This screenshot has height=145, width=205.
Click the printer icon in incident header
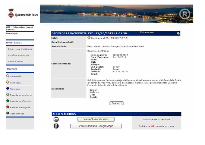(178, 33)
